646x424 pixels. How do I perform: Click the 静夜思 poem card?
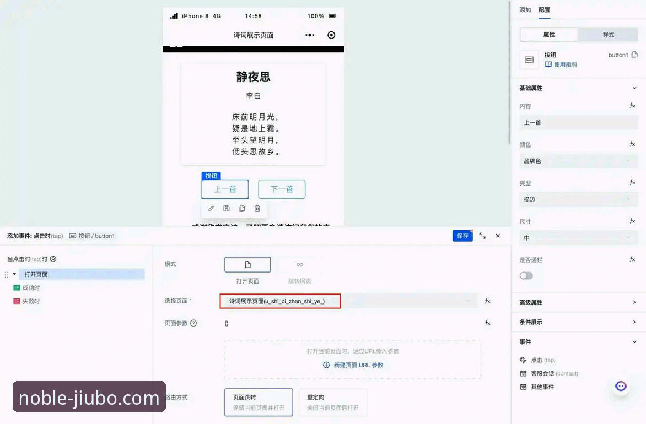(x=254, y=114)
